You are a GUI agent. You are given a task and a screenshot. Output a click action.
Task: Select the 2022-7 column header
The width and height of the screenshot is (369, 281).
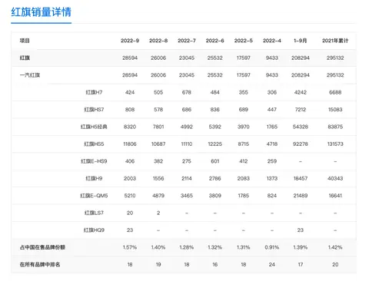[x=187, y=41]
